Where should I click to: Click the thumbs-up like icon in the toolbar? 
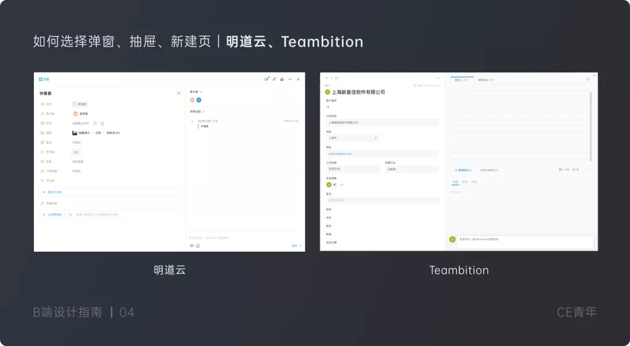tap(282, 79)
